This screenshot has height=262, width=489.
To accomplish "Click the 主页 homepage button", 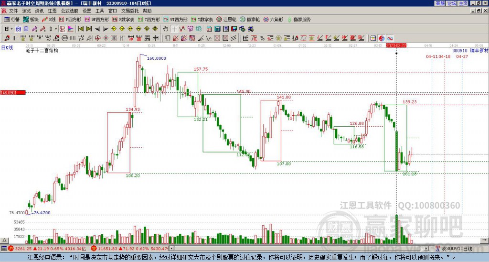I will click(x=463, y=3).
